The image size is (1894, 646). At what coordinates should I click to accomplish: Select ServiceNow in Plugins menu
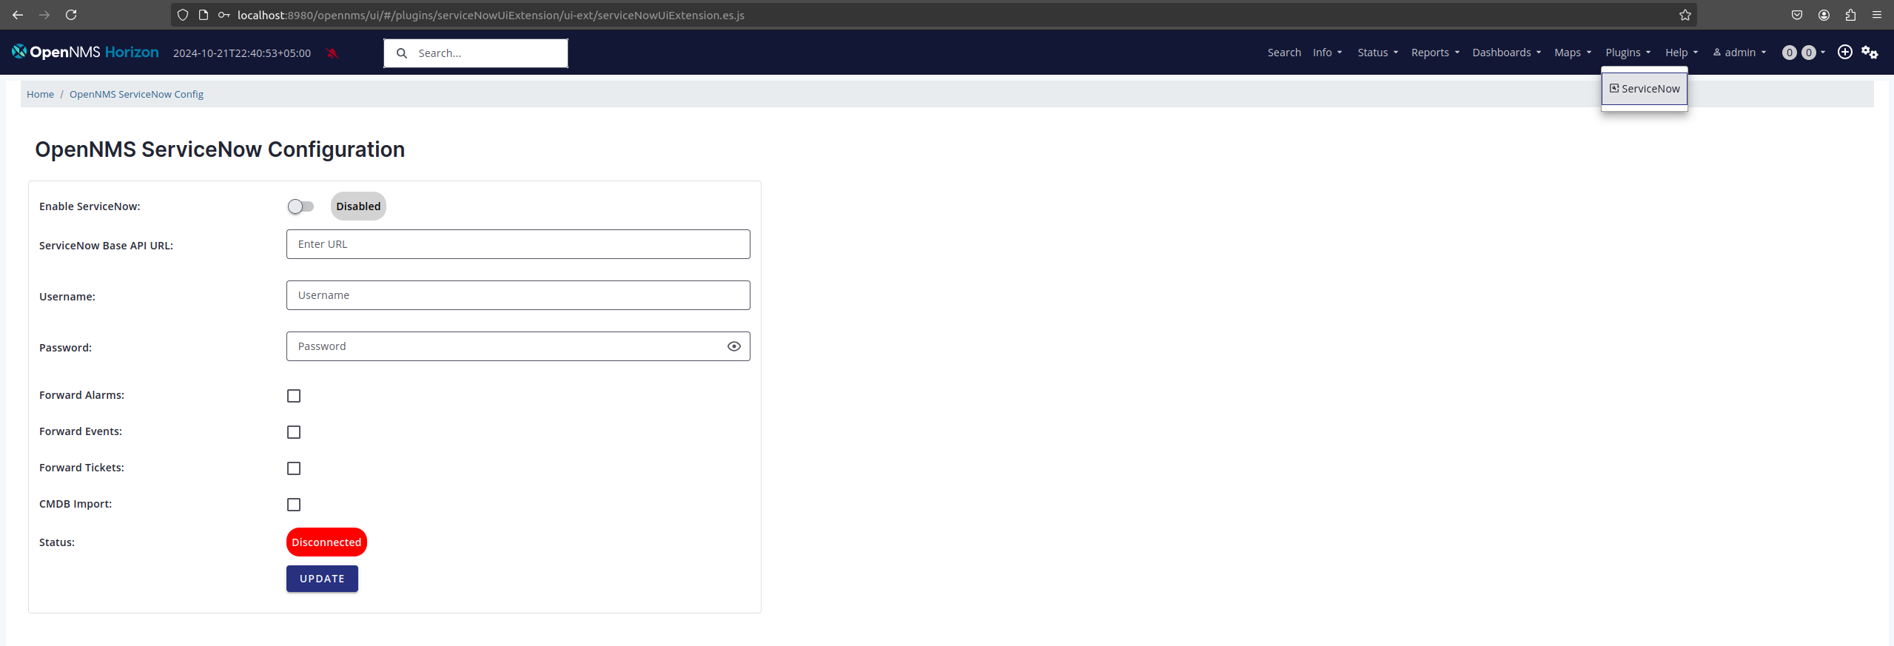tap(1645, 89)
